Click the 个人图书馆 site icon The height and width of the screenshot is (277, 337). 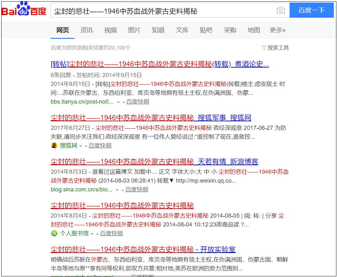[x=54, y=233]
